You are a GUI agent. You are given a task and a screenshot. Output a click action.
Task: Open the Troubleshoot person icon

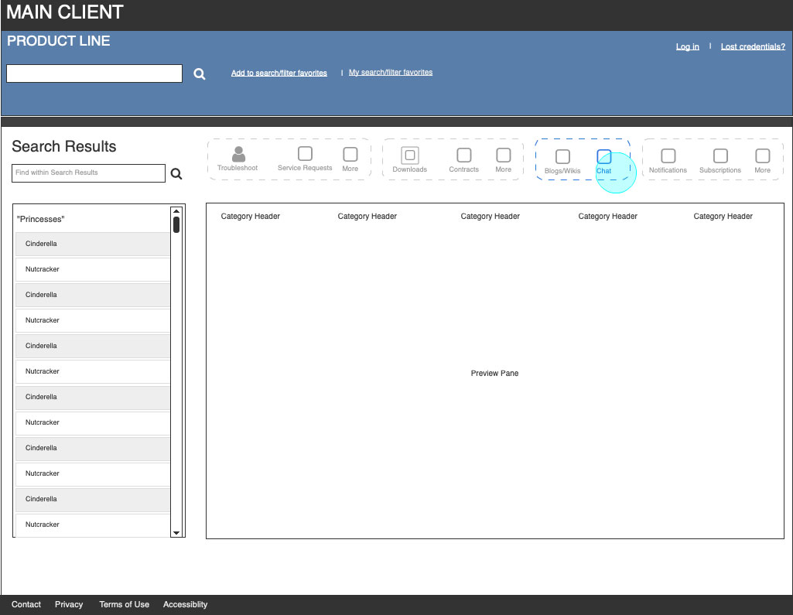tap(238, 155)
